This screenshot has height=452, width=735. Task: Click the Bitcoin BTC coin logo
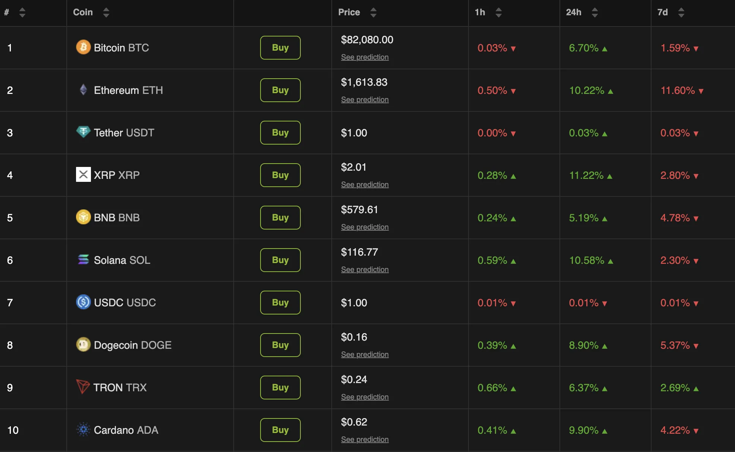point(83,47)
